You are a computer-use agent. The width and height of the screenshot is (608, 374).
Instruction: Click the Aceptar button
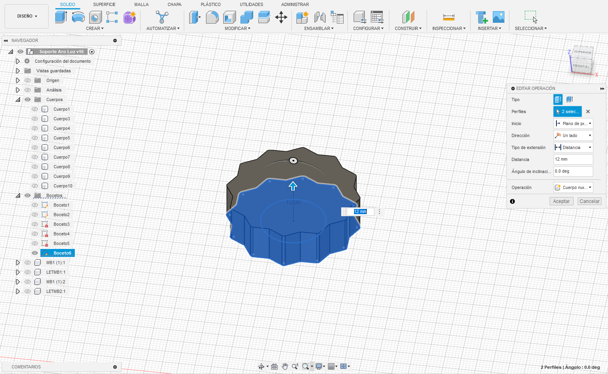tap(561, 201)
